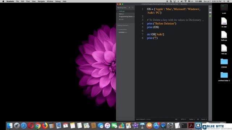Open FaceTime in the dock
This screenshot has height=130, width=232.
pyautogui.click(x=115, y=126)
